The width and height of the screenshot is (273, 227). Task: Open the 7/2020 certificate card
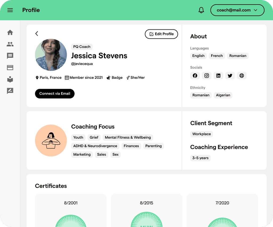coord(222,210)
